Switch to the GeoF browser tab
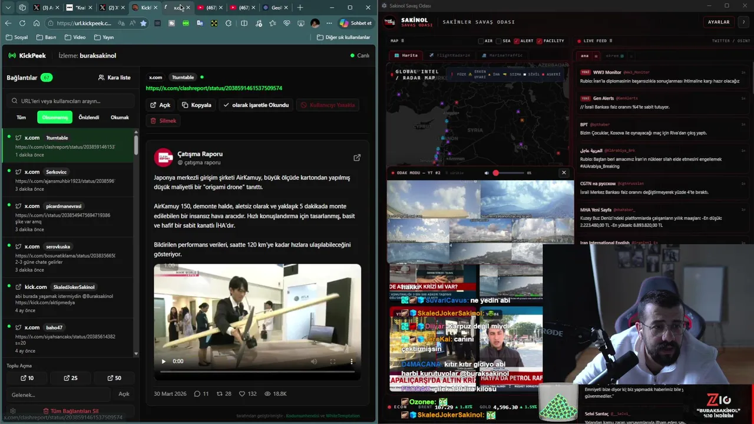The image size is (754, 424). pos(275,8)
